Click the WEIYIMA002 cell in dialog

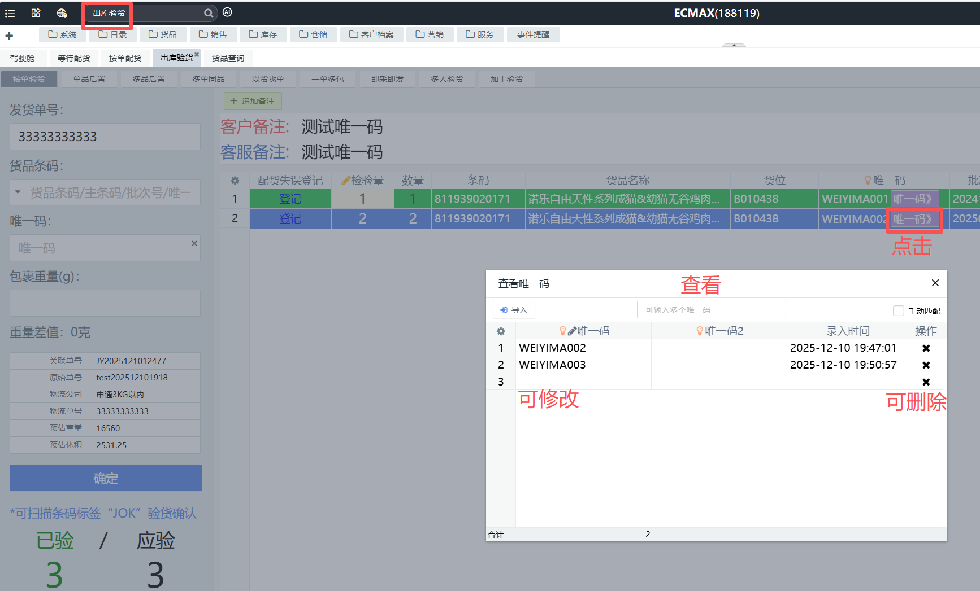tap(583, 348)
